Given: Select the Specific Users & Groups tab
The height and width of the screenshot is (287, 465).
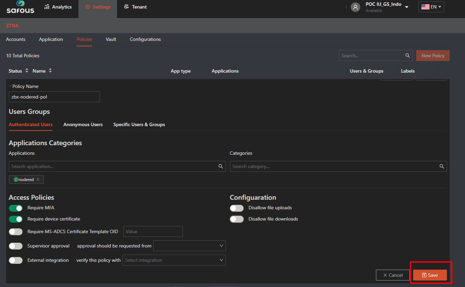Looking at the screenshot, I should pyautogui.click(x=139, y=124).
